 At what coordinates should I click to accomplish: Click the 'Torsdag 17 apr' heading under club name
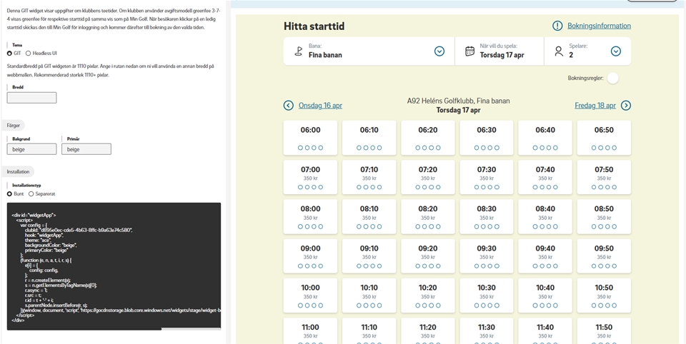coord(458,110)
